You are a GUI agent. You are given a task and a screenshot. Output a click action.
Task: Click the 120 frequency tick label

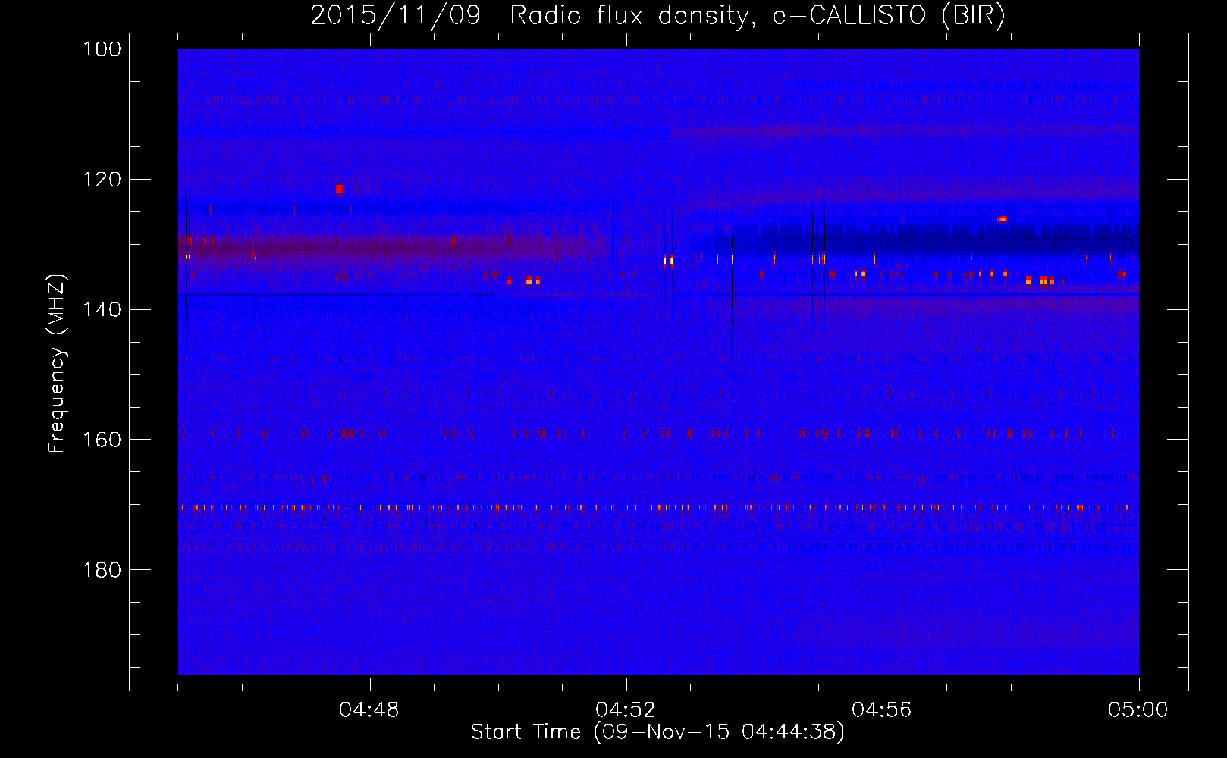[x=101, y=180]
